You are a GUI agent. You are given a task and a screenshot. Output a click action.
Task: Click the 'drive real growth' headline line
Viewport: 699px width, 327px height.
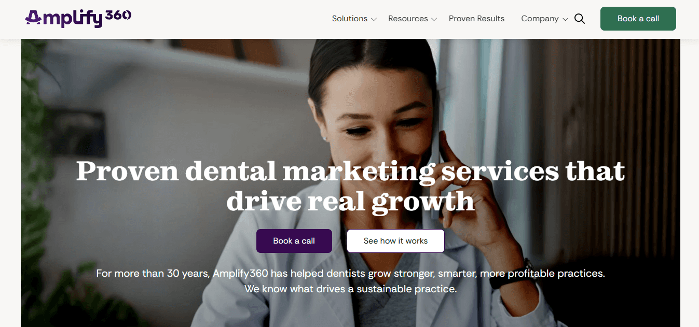coord(350,201)
